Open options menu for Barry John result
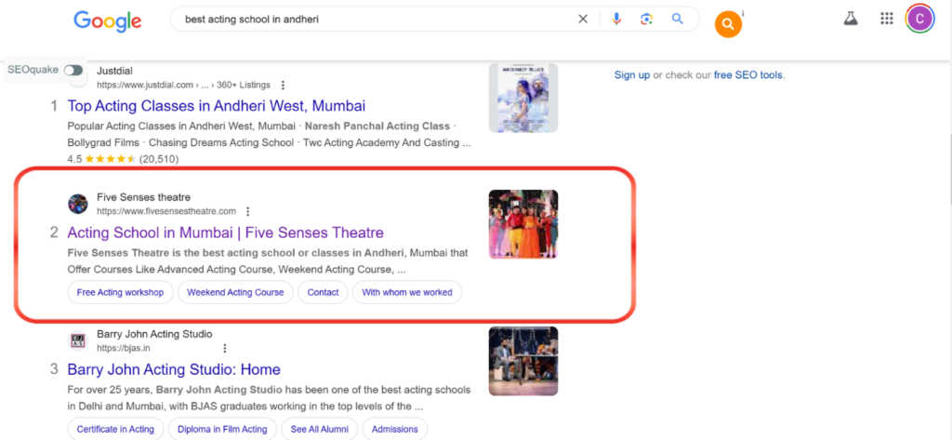This screenshot has height=440, width=952. pyautogui.click(x=225, y=348)
